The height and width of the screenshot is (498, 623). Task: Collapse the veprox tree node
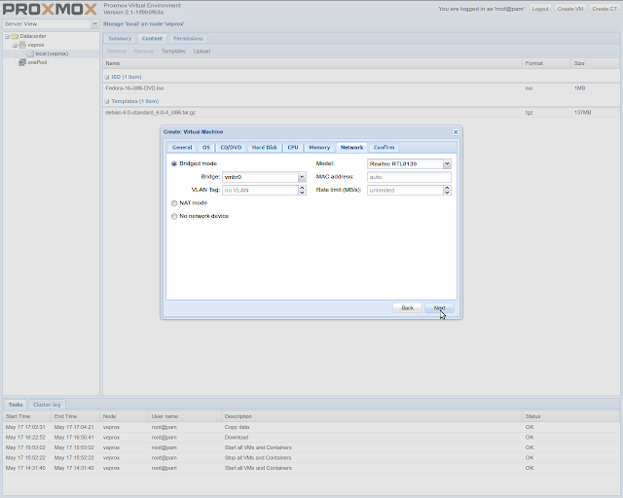point(15,45)
